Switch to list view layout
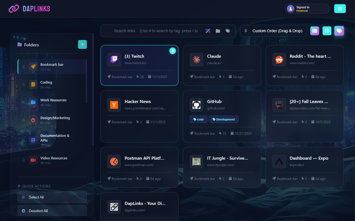Viewport: 355px width, 221px height. [x=327, y=31]
